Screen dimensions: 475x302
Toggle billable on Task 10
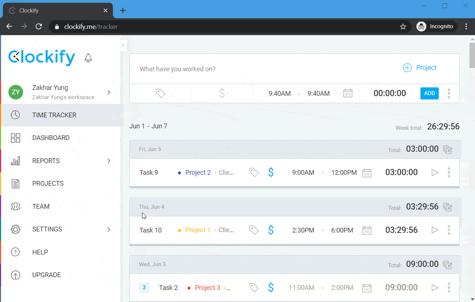271,230
